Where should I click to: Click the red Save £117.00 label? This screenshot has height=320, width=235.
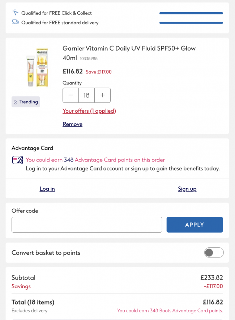(x=99, y=72)
